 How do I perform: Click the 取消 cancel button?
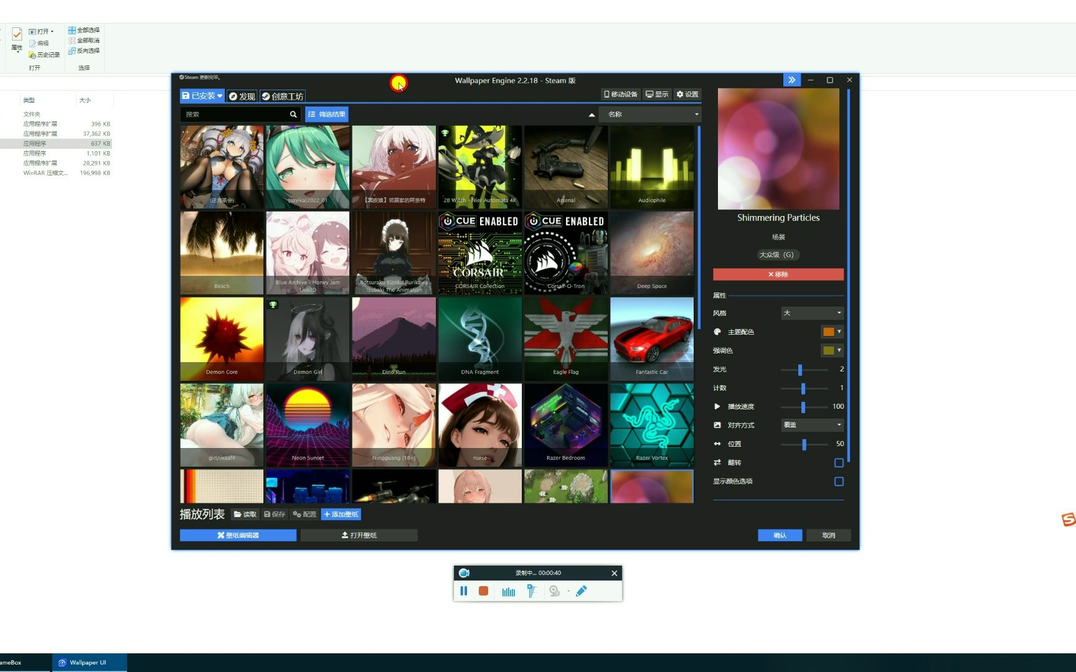tap(828, 535)
